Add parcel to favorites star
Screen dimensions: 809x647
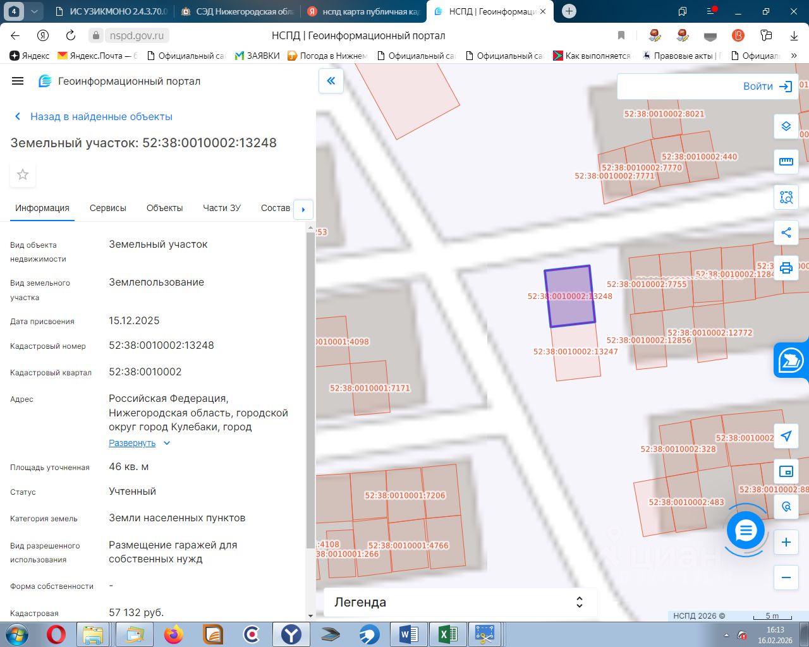click(x=23, y=174)
